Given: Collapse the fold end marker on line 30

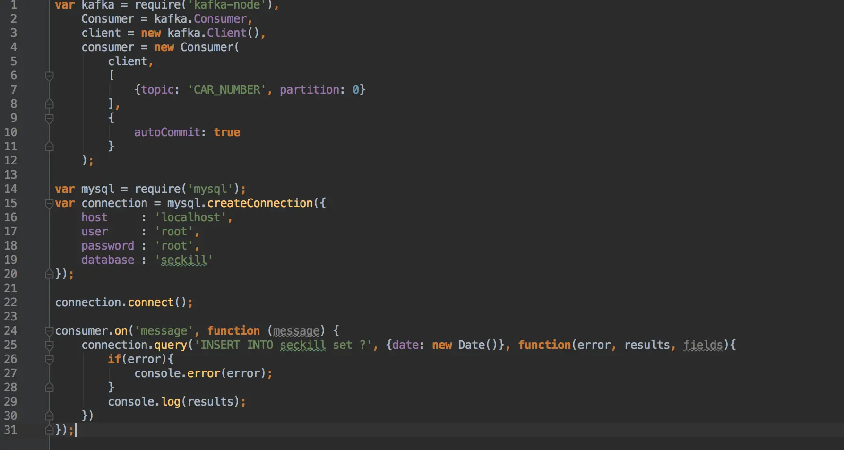Looking at the screenshot, I should click(49, 416).
